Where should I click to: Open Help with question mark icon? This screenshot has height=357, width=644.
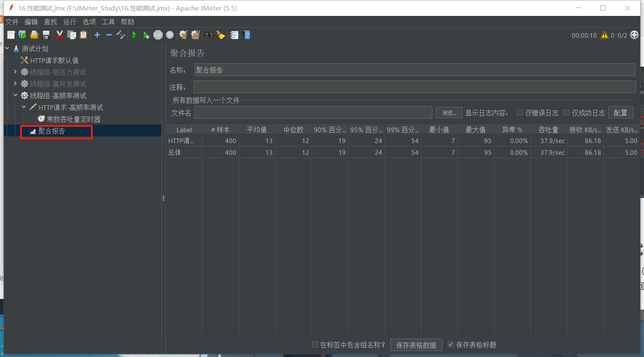coord(247,35)
